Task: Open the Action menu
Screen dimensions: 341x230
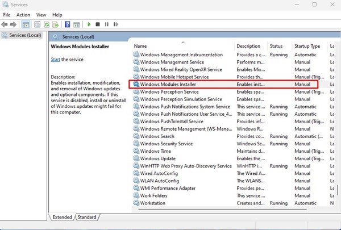Action: (x=23, y=15)
